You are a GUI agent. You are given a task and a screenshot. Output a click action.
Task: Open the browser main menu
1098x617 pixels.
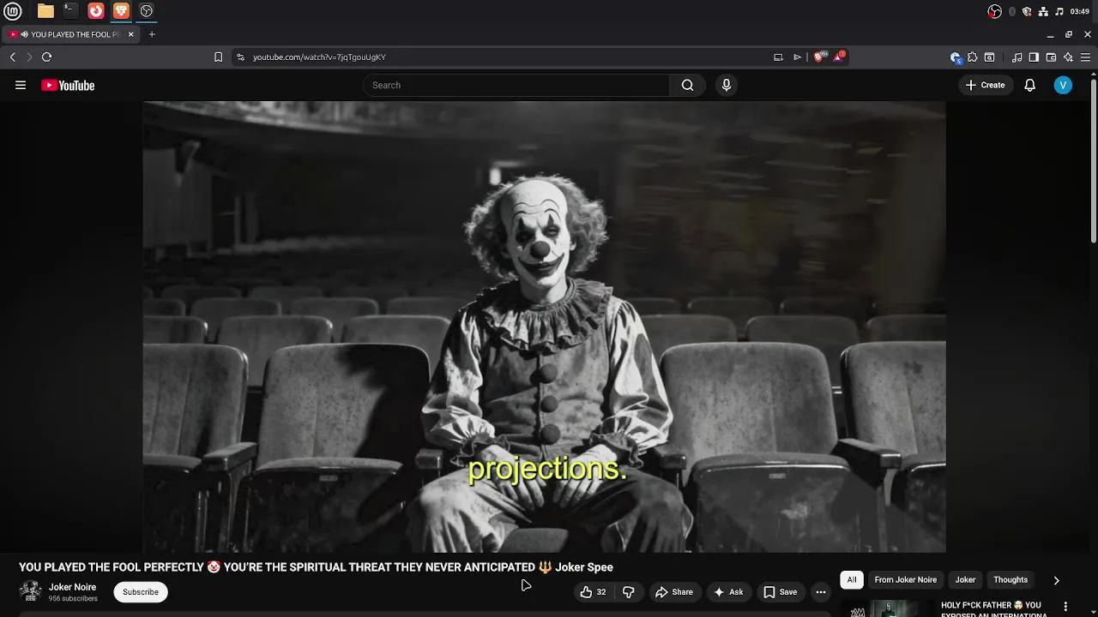tap(1085, 57)
